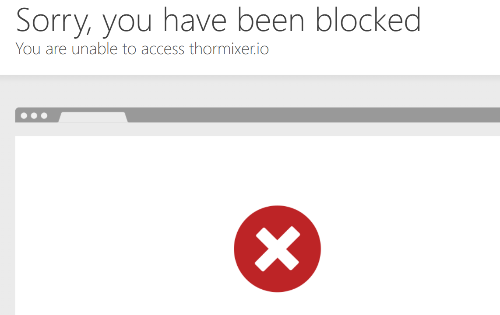
Task: Click the third dot in illustrated browser bar
Action: point(44,115)
